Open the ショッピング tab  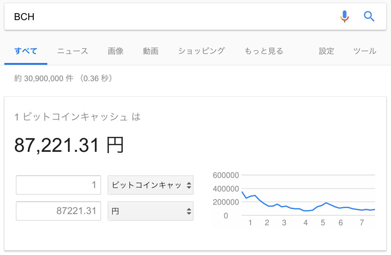[201, 51]
